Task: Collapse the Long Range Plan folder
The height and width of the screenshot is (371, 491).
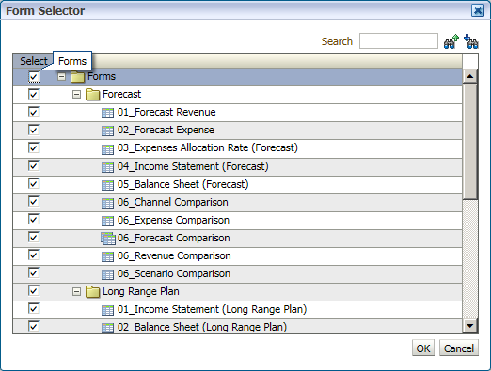Action: (x=76, y=292)
